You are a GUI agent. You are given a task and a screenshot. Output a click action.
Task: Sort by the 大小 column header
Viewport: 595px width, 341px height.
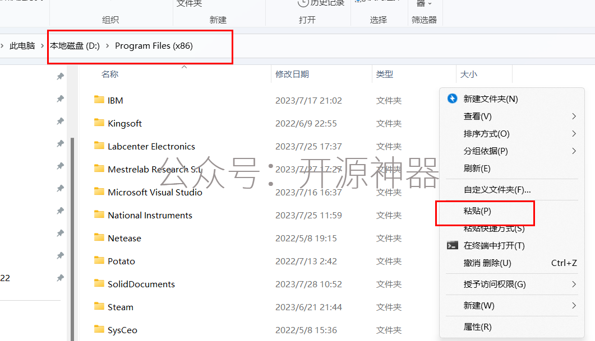469,74
